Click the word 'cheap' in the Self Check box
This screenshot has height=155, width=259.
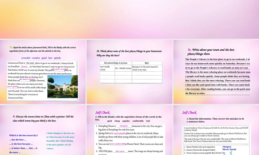117,121
